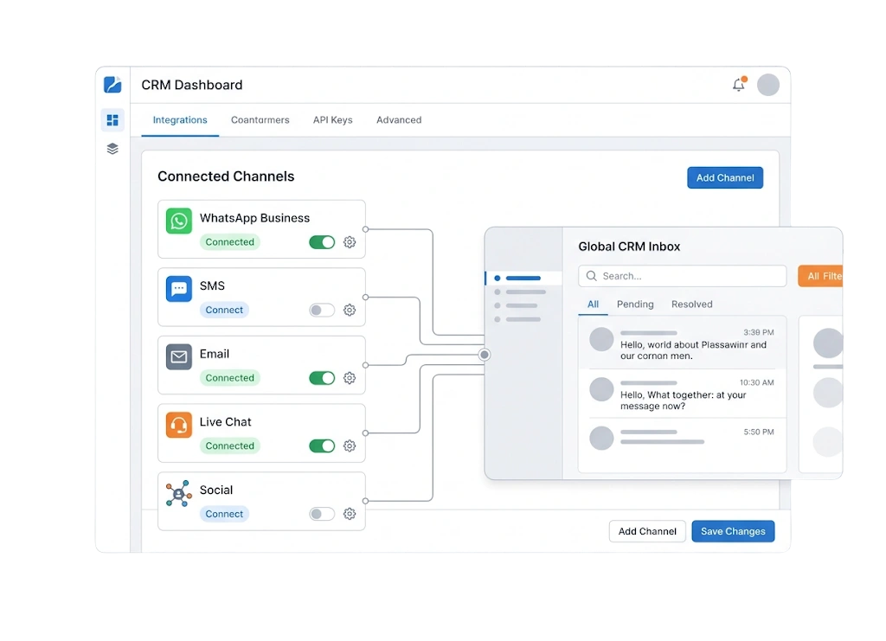
Task: Open Live Chat settings gear
Action: (x=350, y=445)
